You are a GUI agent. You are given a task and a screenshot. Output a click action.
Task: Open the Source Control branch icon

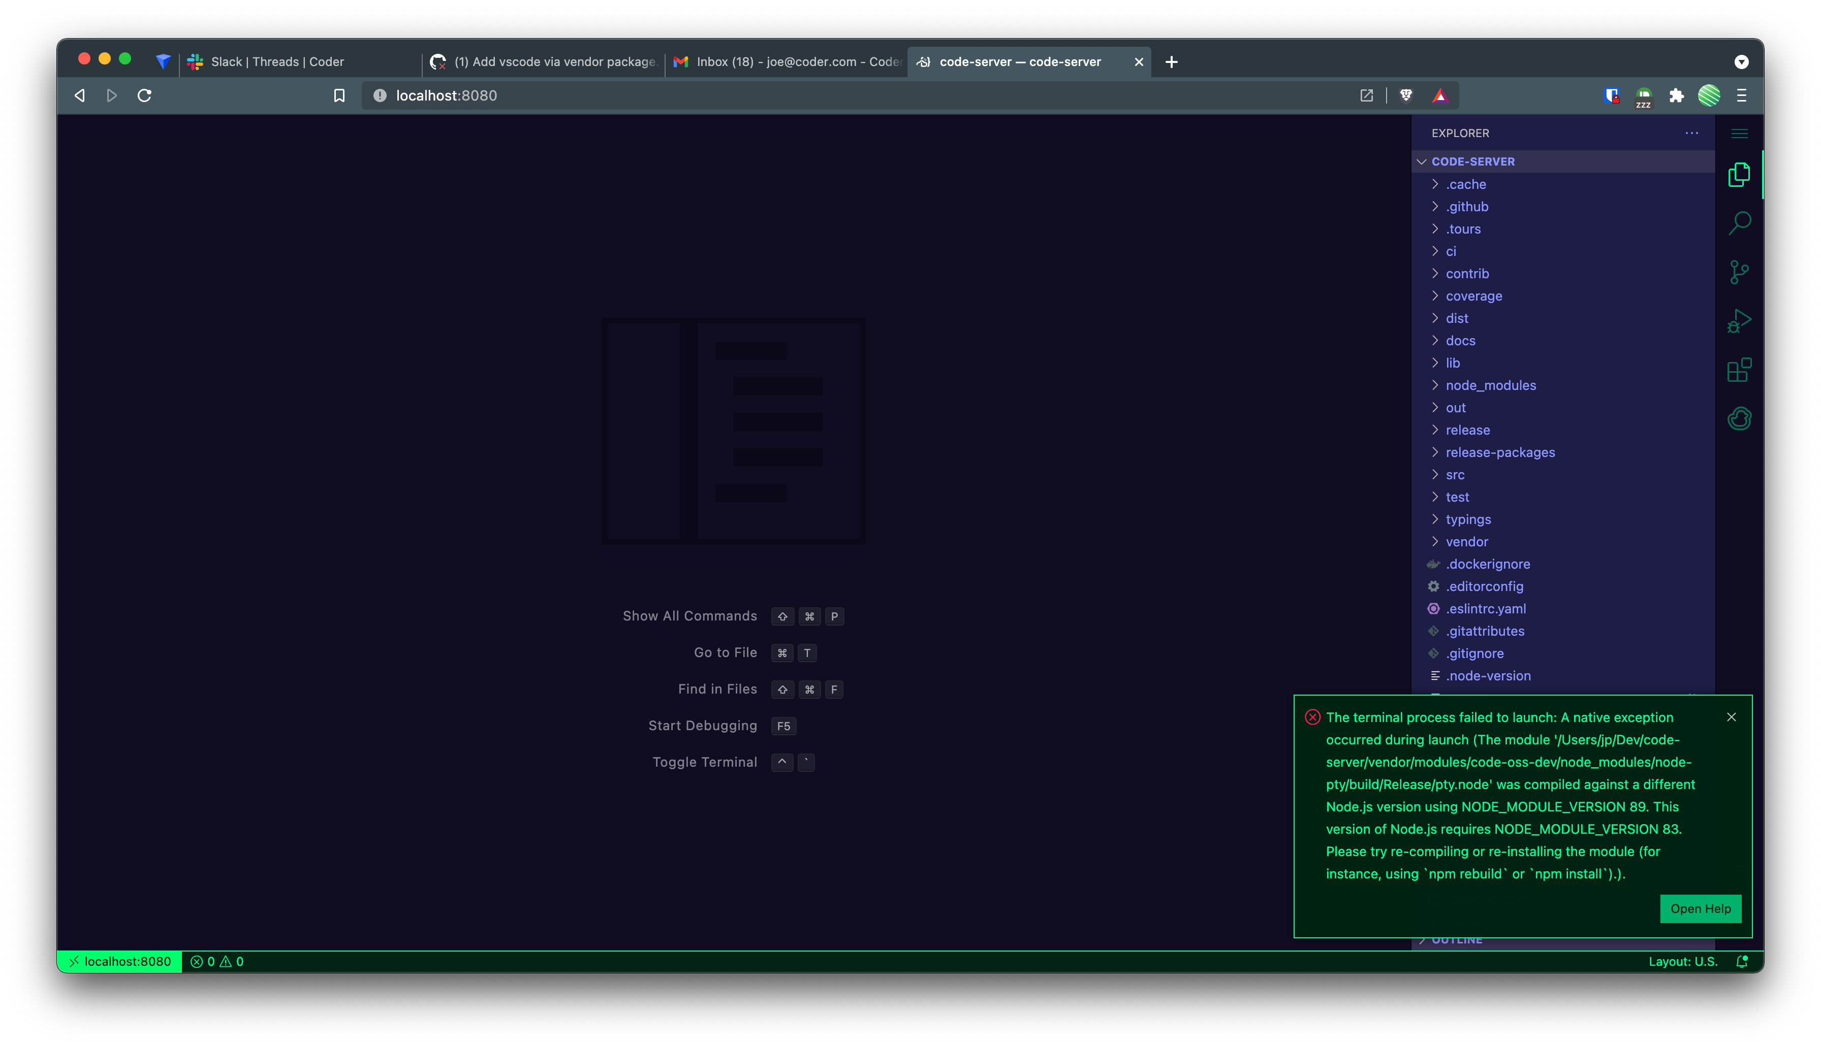click(x=1738, y=272)
